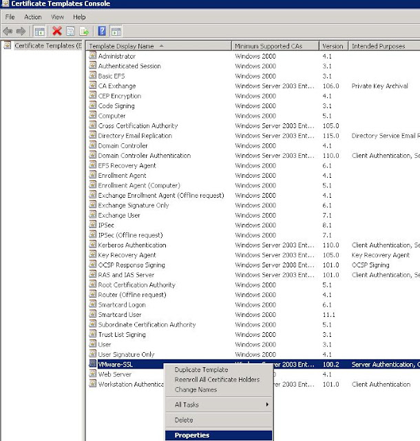Choose Properties from context menu

(x=218, y=435)
